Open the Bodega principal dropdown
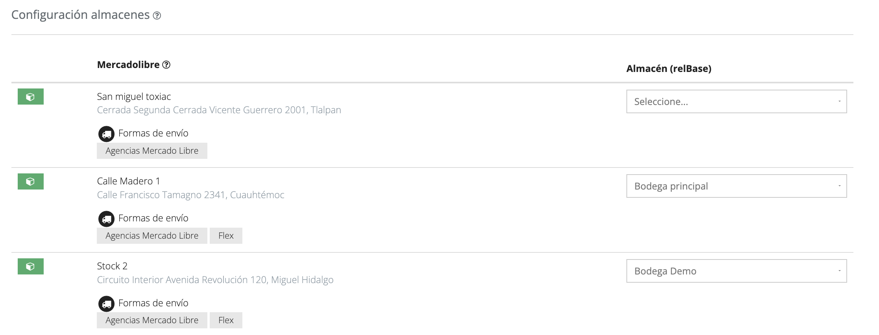The image size is (879, 335). tap(737, 186)
